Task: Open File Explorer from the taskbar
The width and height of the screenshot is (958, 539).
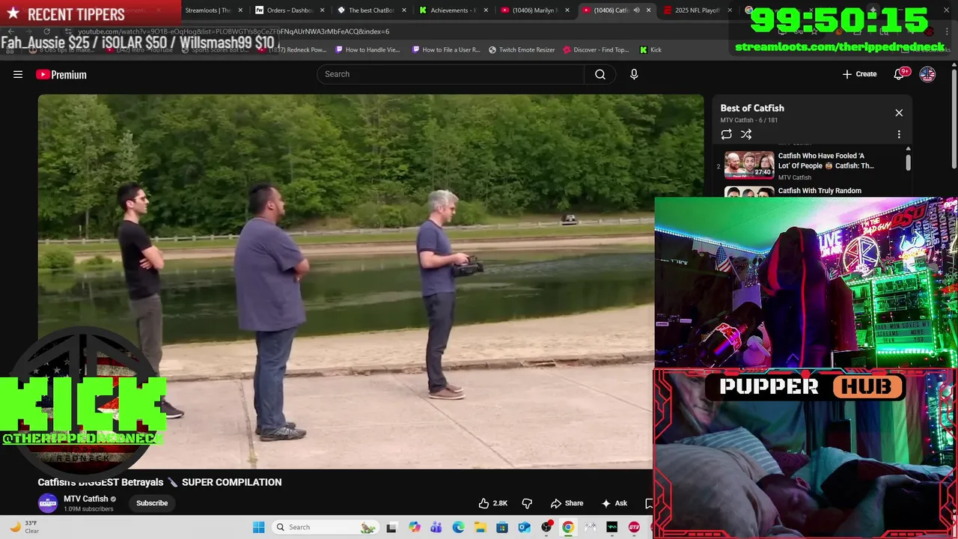Action: coord(480,527)
